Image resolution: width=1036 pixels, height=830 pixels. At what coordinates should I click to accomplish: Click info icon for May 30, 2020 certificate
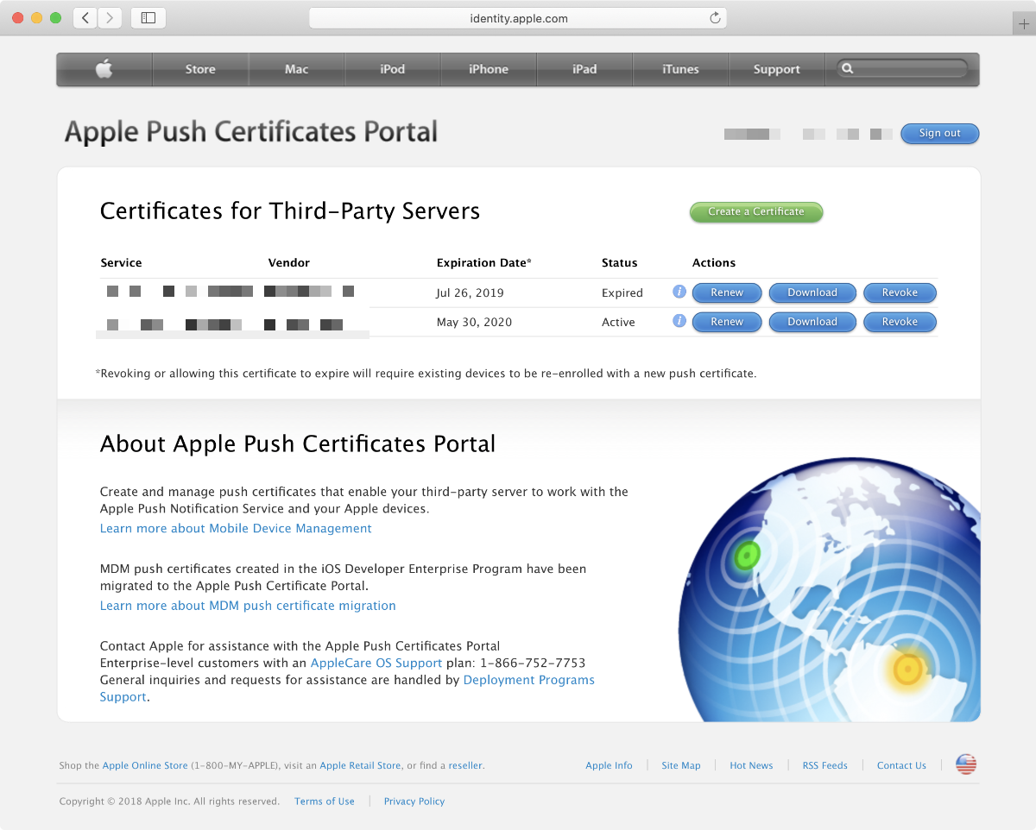pyautogui.click(x=679, y=321)
